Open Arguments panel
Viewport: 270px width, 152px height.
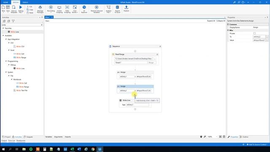58,137
